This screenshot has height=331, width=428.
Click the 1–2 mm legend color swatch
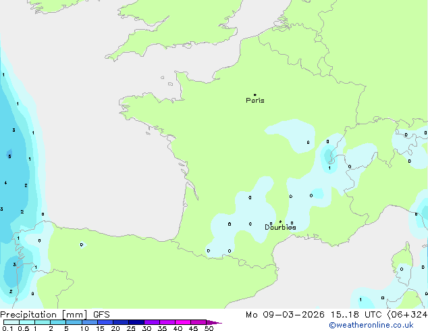43,322
